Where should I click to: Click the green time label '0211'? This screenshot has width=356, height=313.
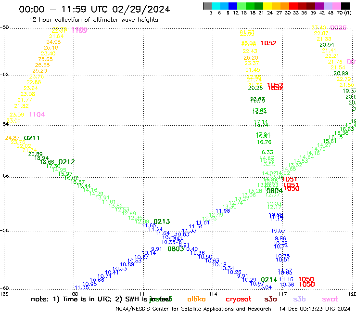[x=32, y=138]
